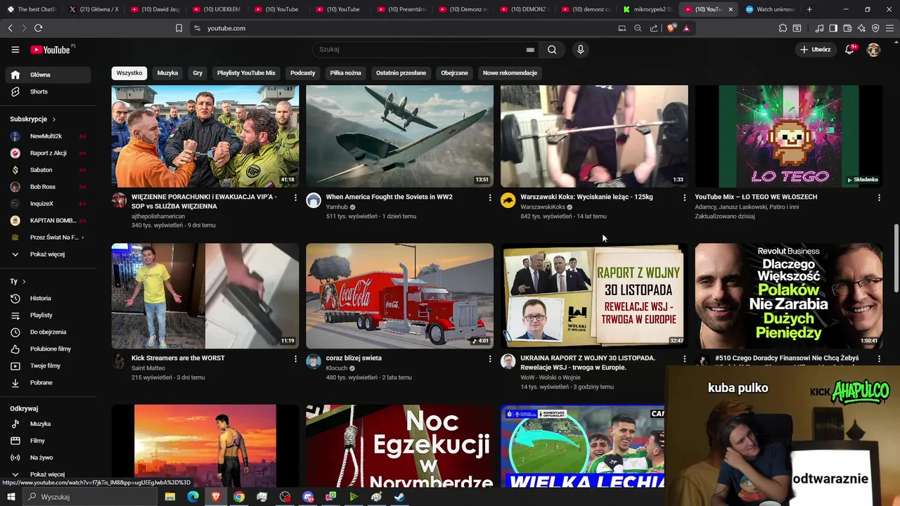The image size is (900, 506).
Task: Open Coca-Cola truck video thumbnail
Action: [x=399, y=296]
